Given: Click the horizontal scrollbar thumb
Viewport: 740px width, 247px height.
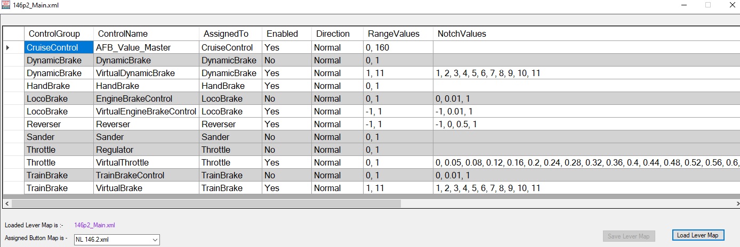Looking at the screenshot, I should tap(205, 203).
